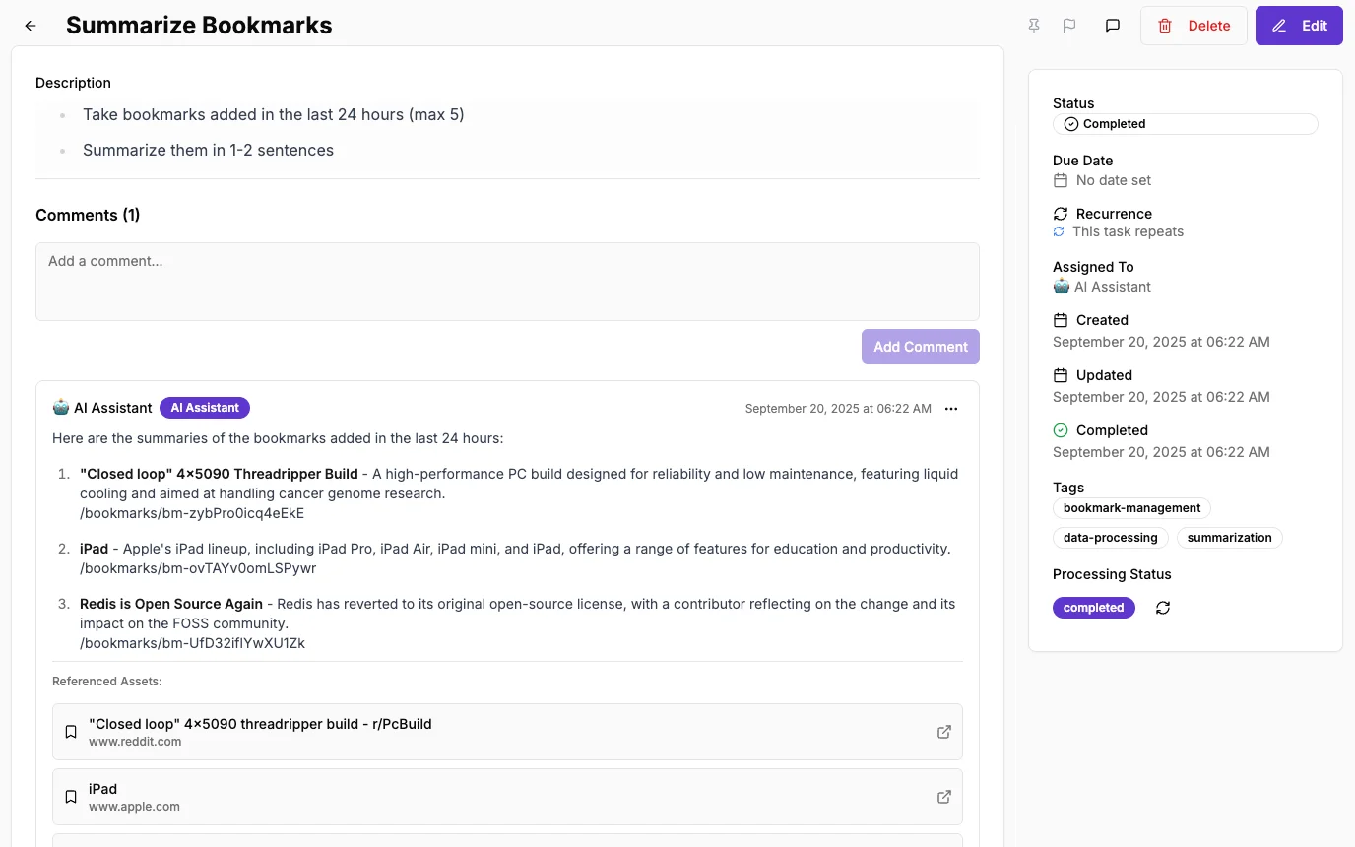Screen dimensions: 1355x847
Task: Open external link for the Threadripper build bookmark
Action: click(943, 731)
